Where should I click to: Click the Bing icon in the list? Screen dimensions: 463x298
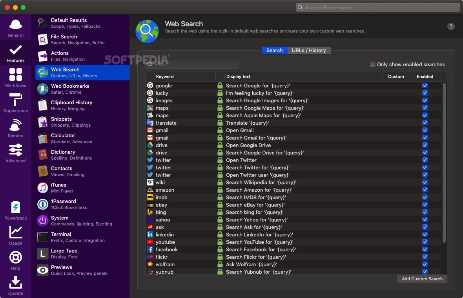pyautogui.click(x=150, y=212)
